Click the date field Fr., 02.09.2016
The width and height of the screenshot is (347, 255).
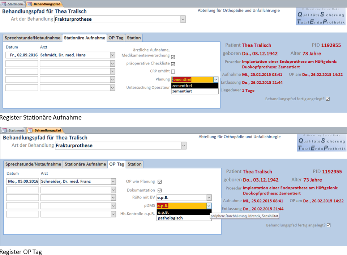[22, 55]
